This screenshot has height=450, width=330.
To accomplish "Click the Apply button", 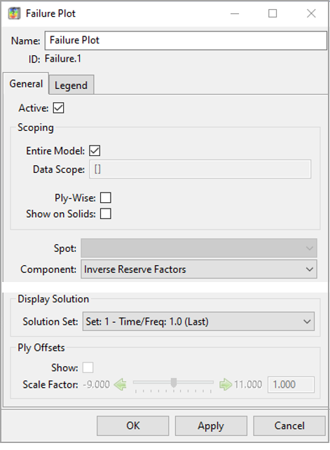I will click(x=211, y=426).
